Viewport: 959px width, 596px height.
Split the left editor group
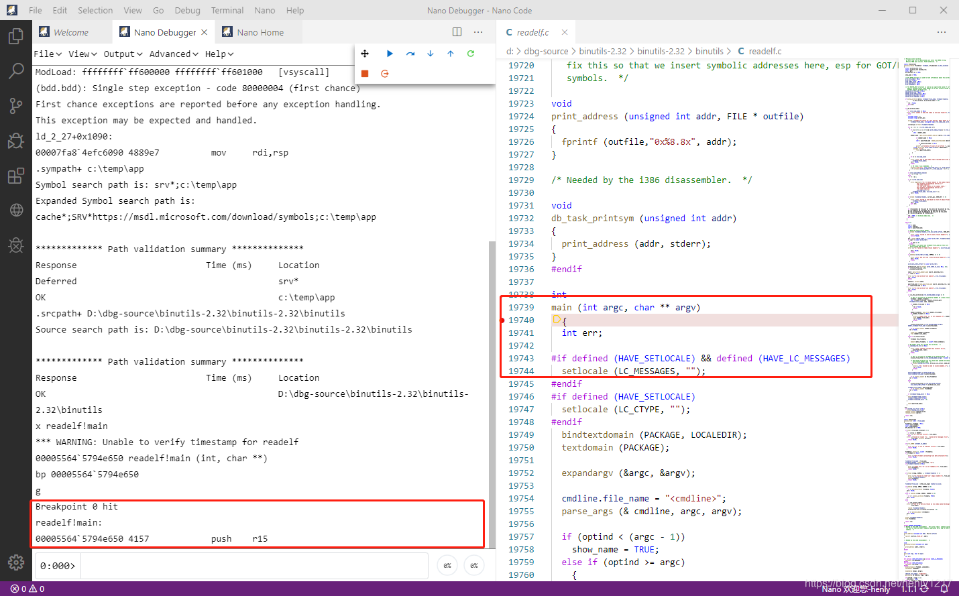click(x=457, y=32)
